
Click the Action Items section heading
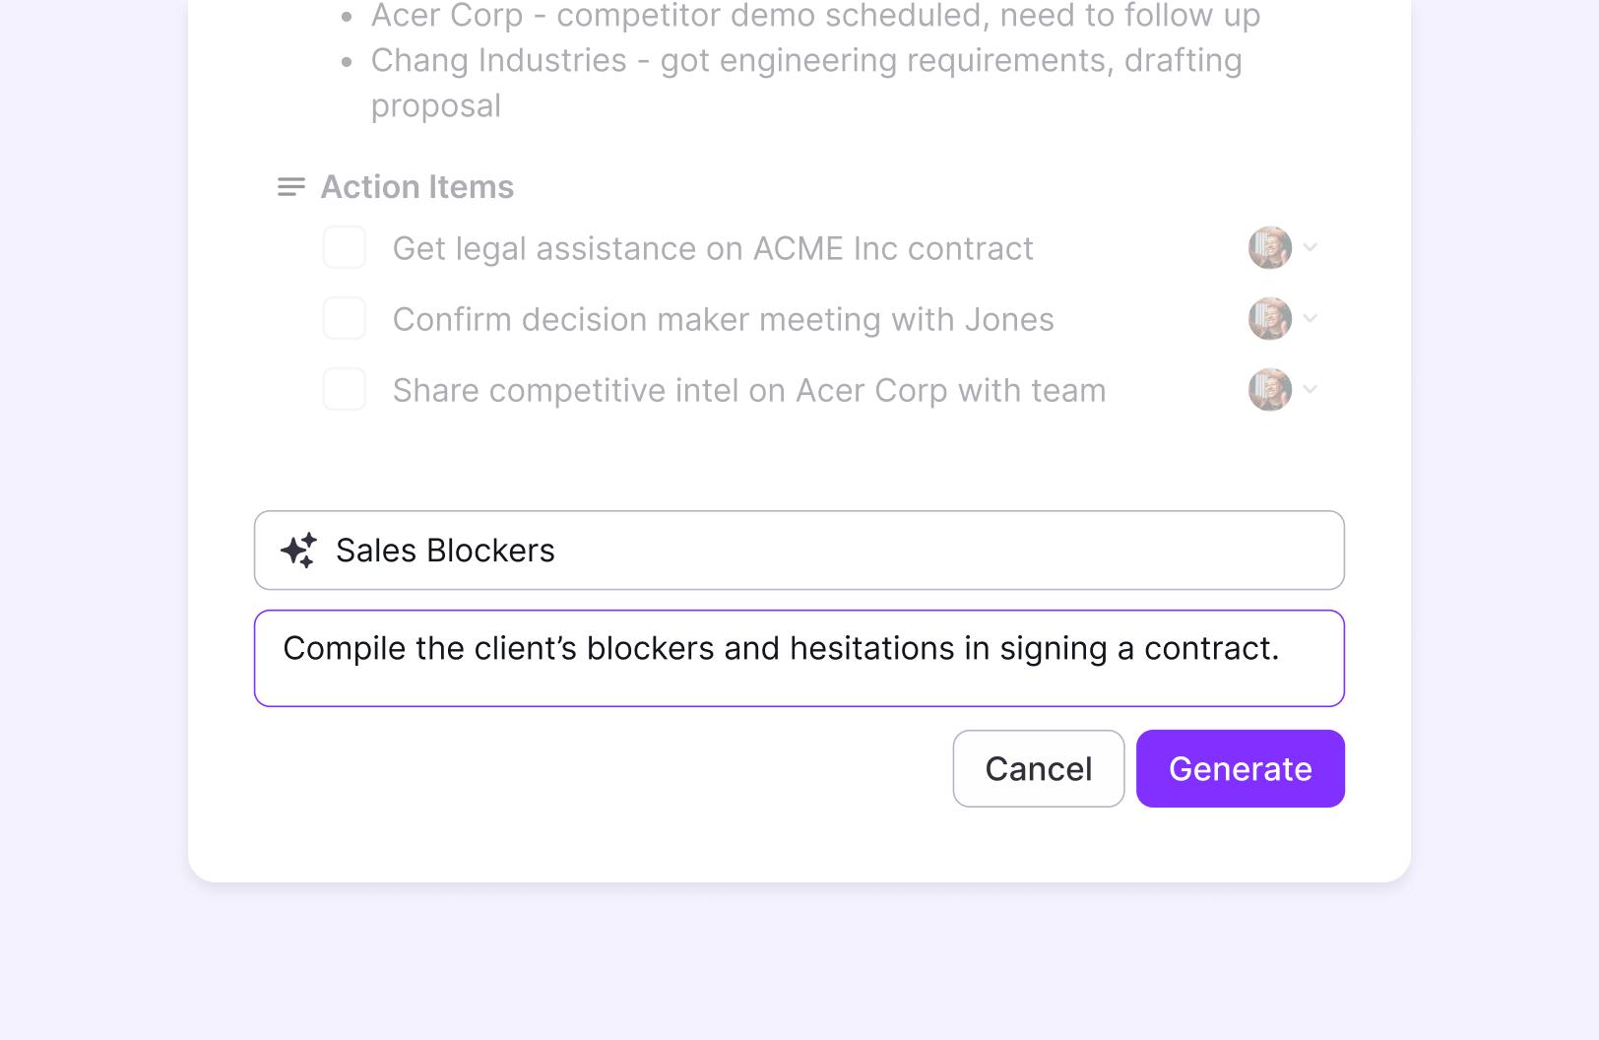pyautogui.click(x=417, y=187)
